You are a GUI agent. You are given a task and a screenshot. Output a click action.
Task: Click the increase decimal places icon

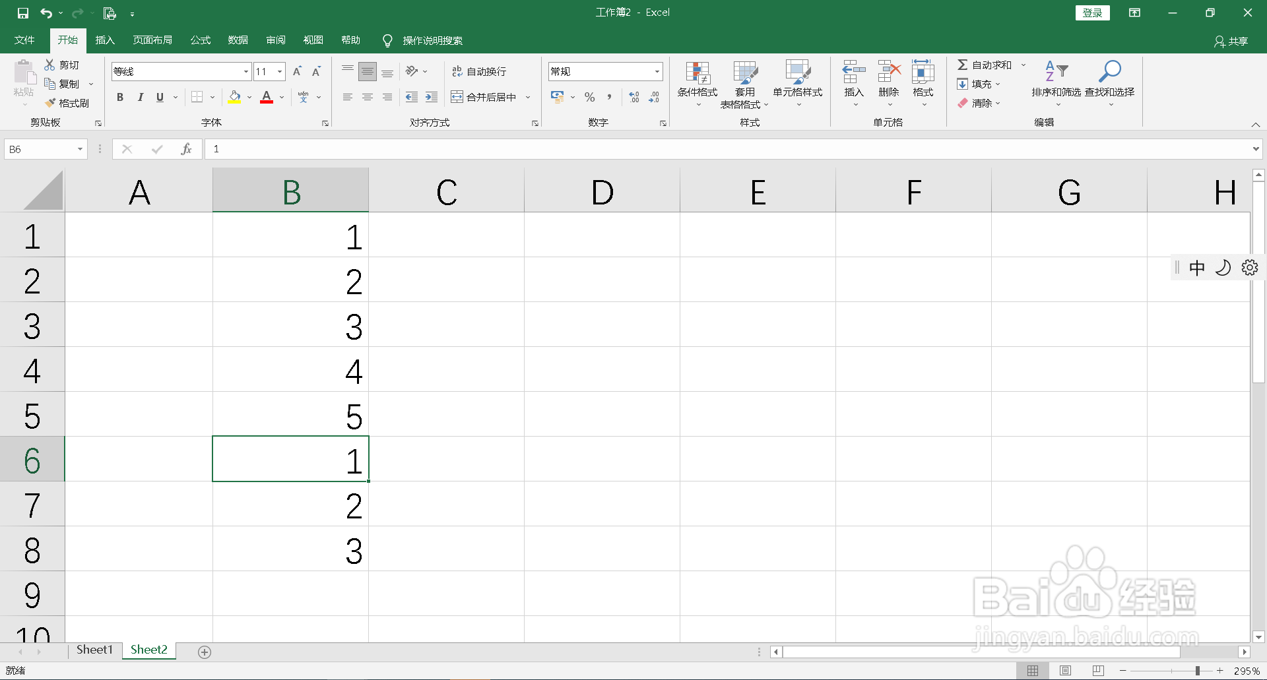click(x=634, y=97)
